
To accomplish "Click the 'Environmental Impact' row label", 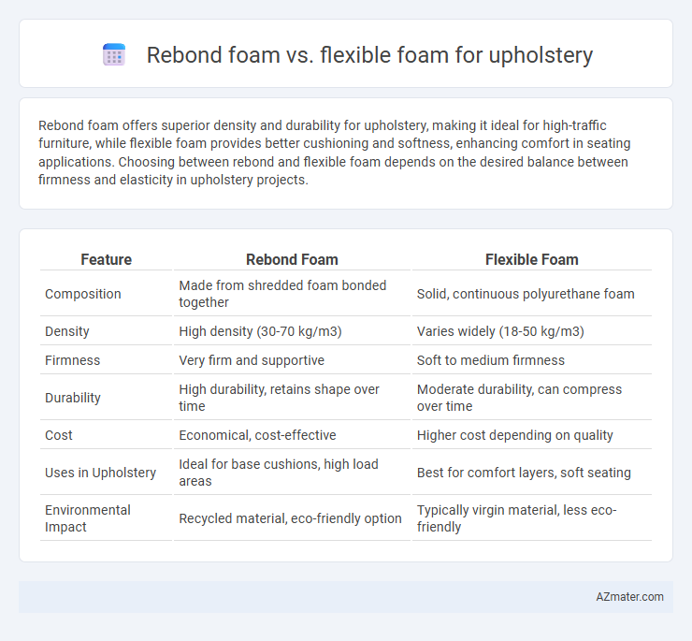I will (x=88, y=518).
